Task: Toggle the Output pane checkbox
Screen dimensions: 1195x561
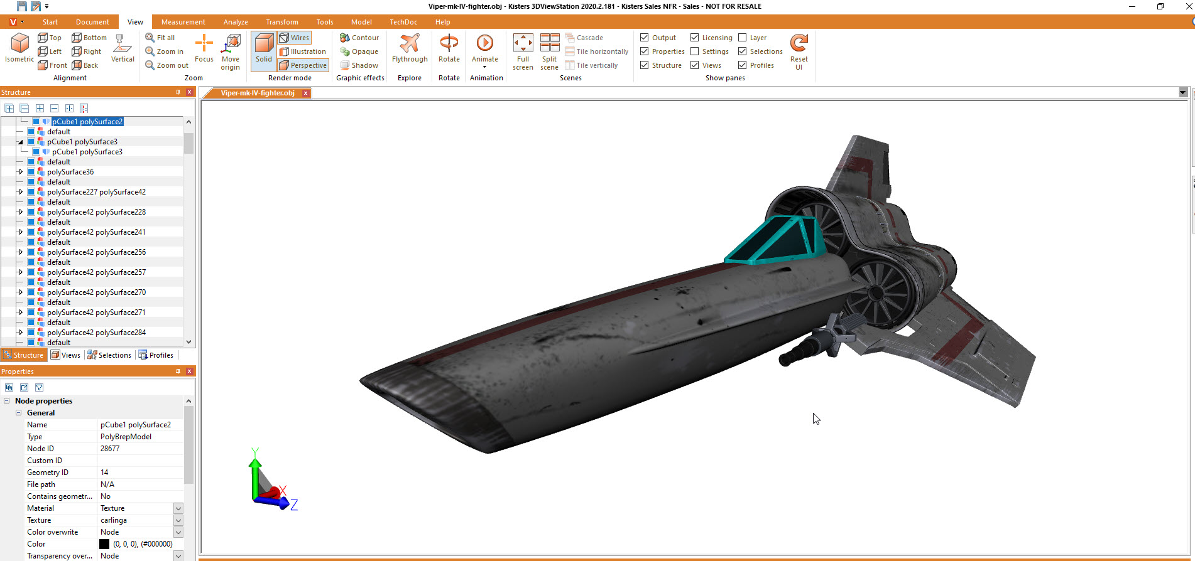Action: click(645, 38)
